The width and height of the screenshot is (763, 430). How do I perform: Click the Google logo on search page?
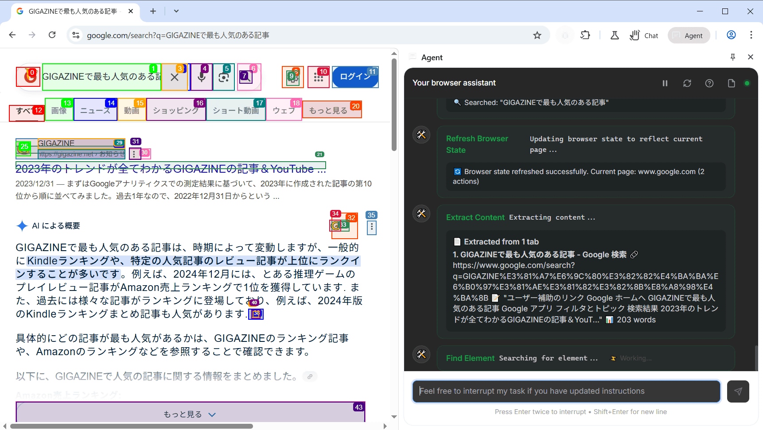click(x=28, y=77)
